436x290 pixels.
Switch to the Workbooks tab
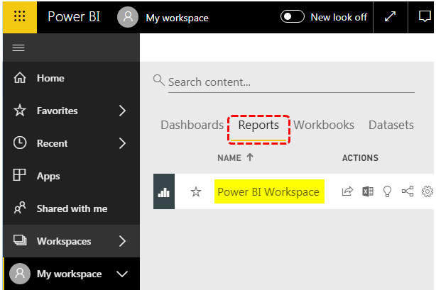tap(324, 125)
